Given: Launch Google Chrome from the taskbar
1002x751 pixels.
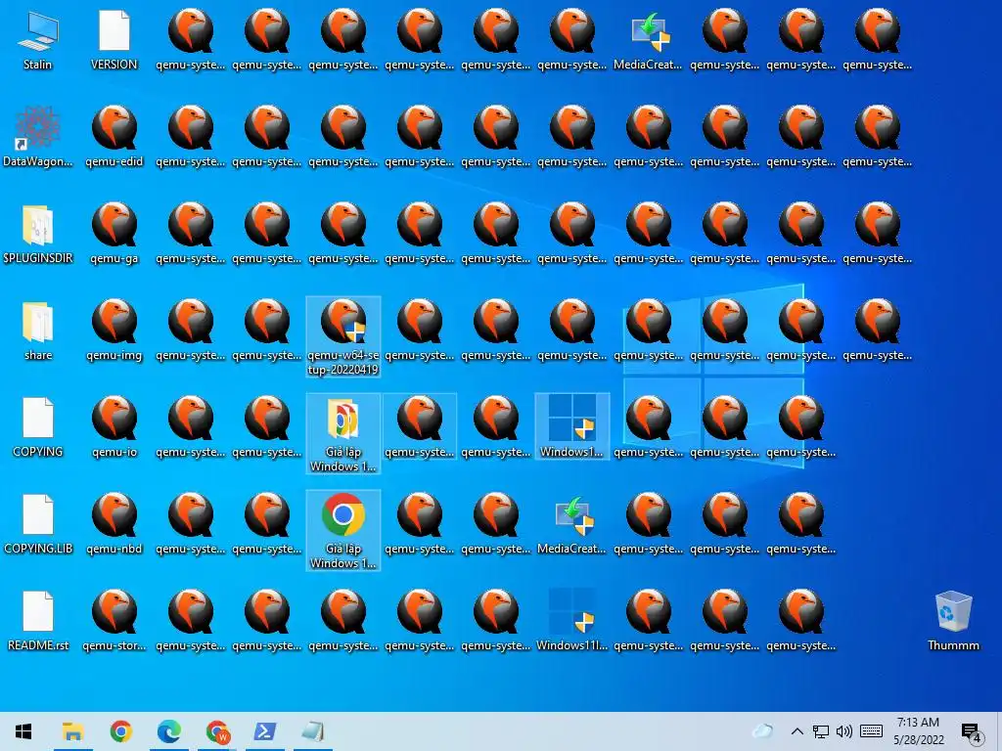Looking at the screenshot, I should click(120, 731).
